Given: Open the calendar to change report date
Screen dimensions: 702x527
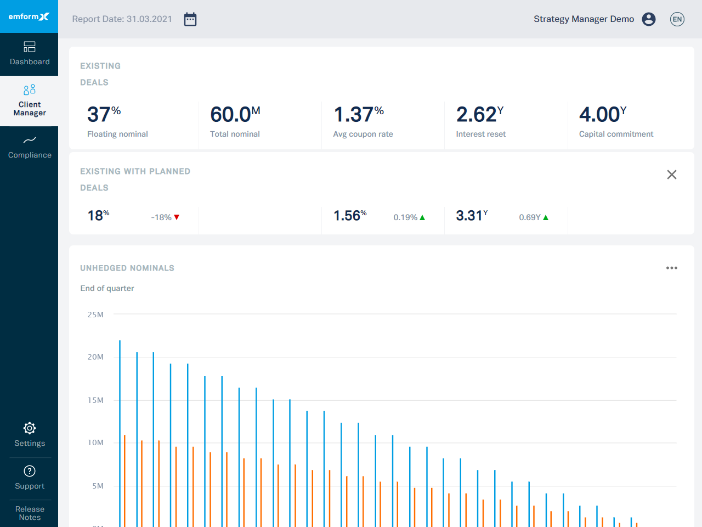Looking at the screenshot, I should [x=190, y=19].
